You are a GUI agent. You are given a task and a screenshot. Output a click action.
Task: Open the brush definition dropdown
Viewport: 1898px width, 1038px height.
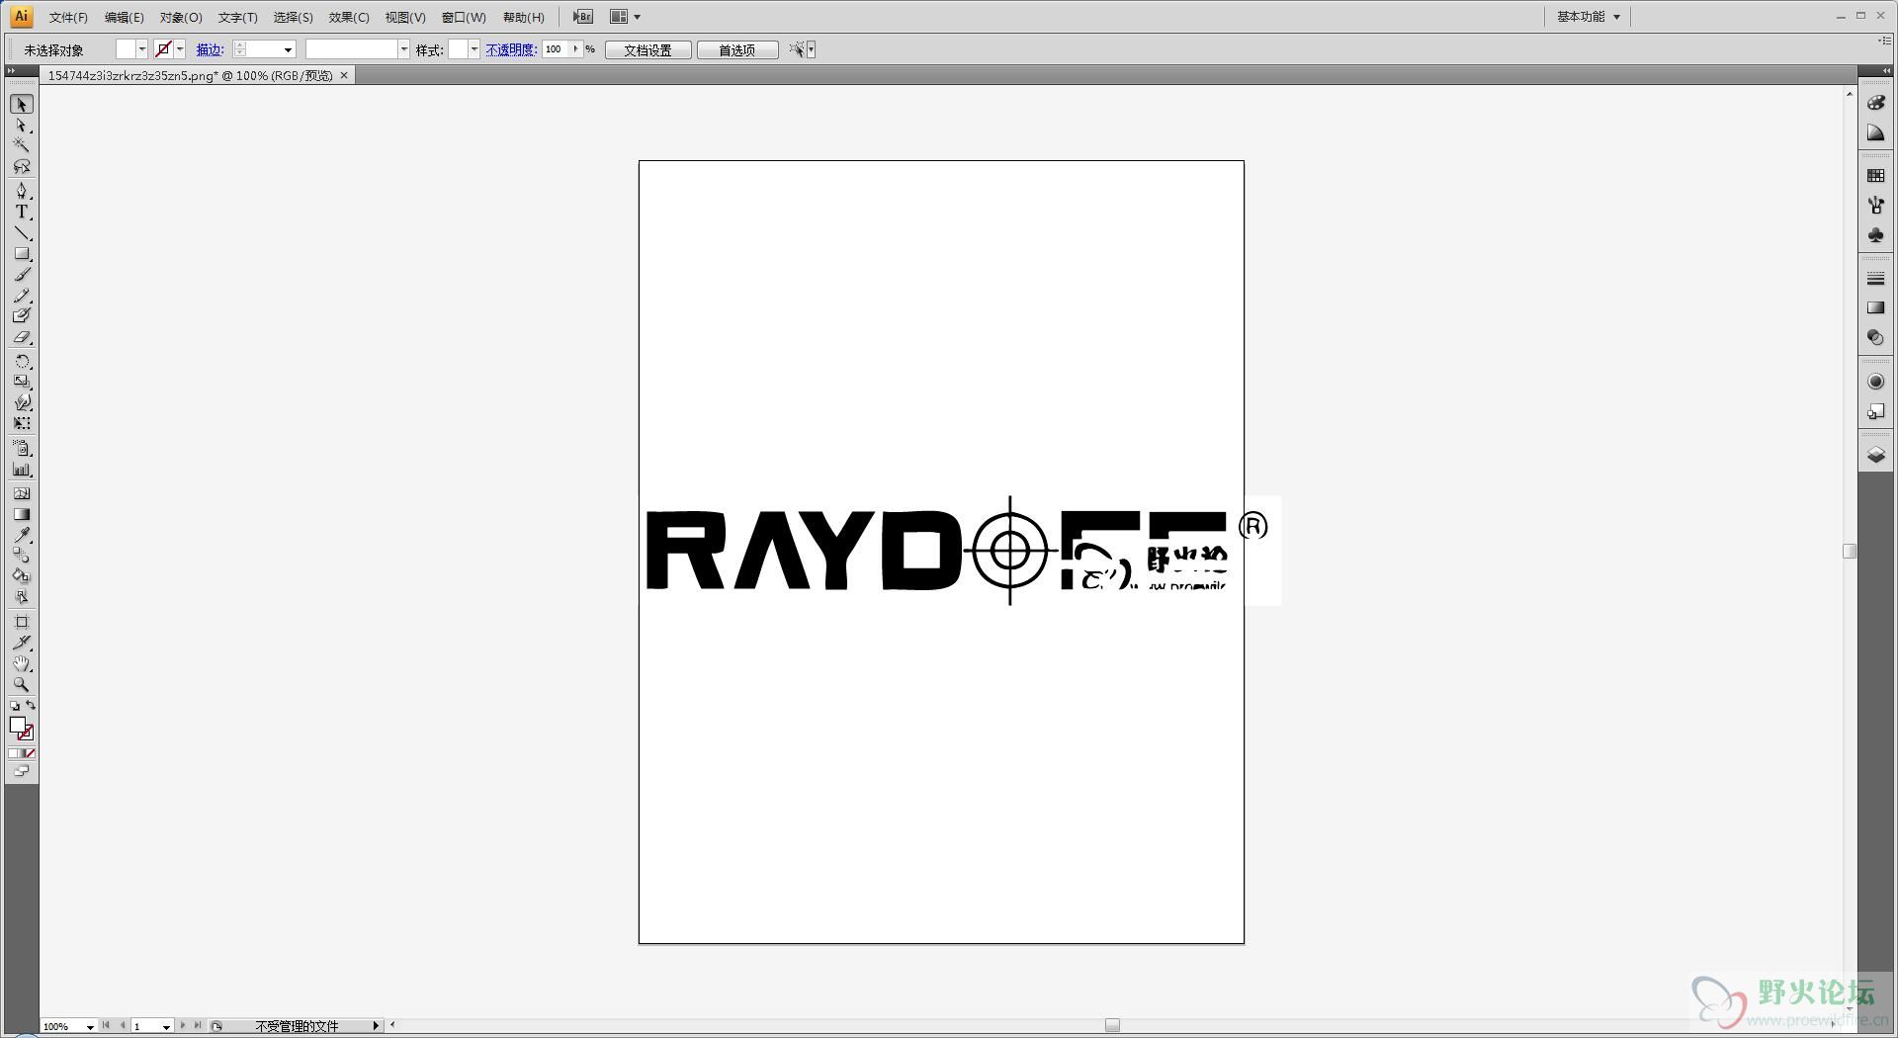point(403,49)
